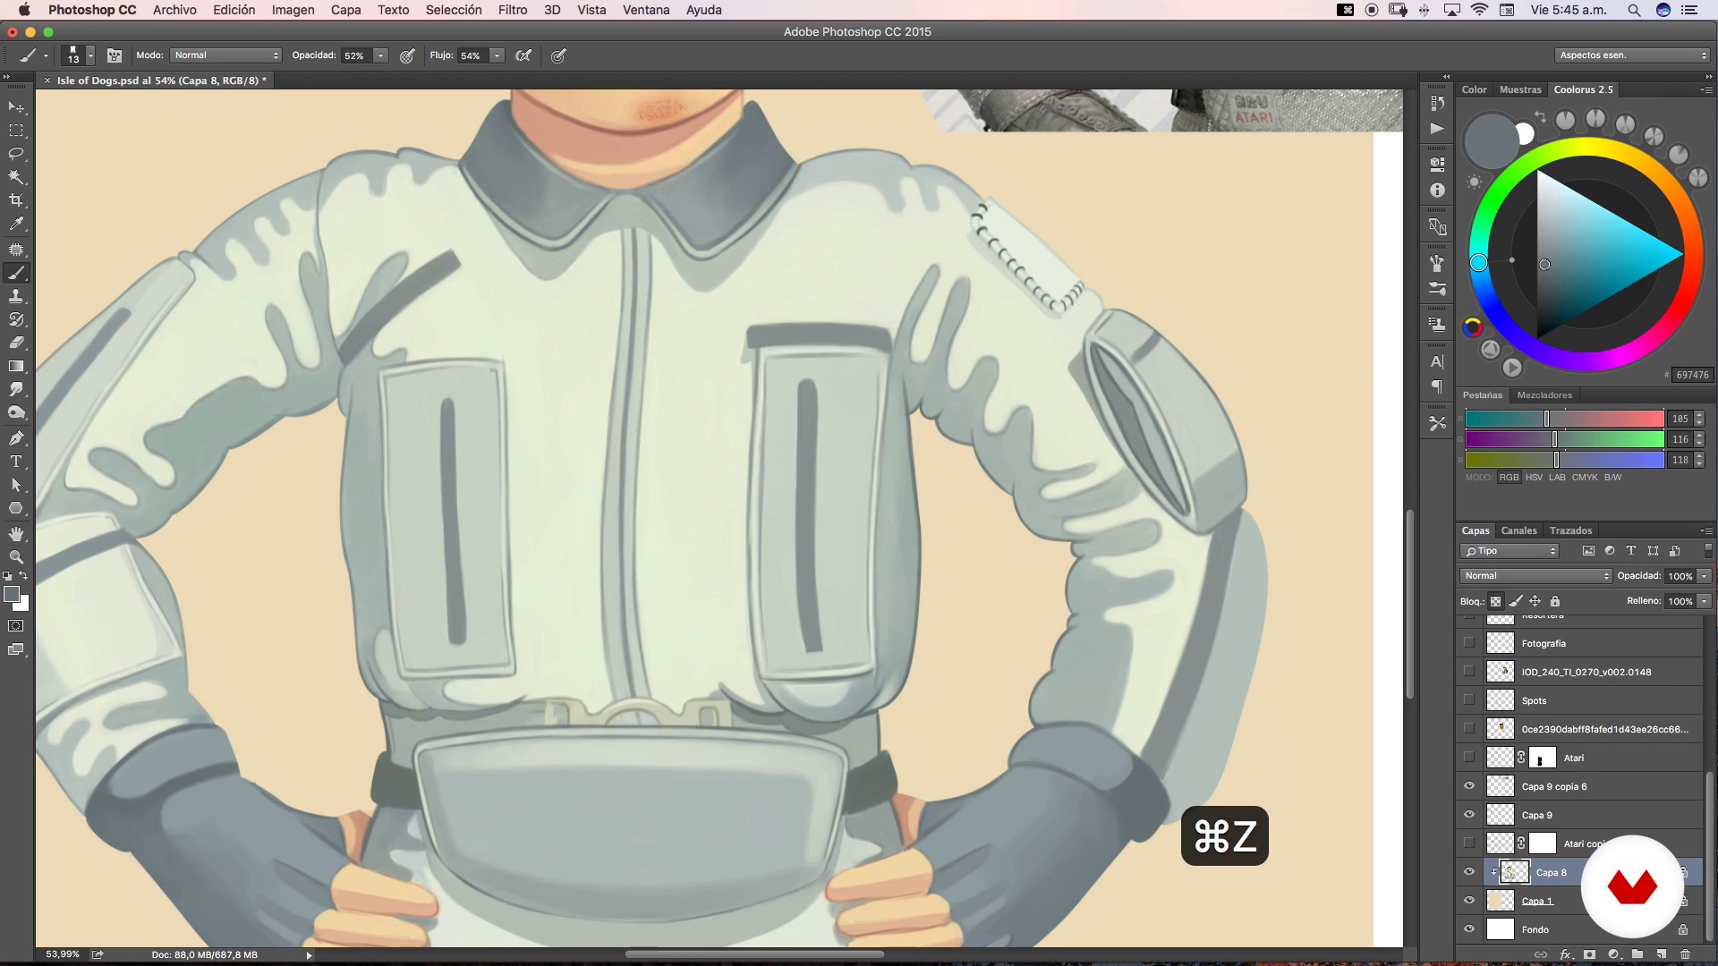Open the Character panel icon

[x=1437, y=362]
